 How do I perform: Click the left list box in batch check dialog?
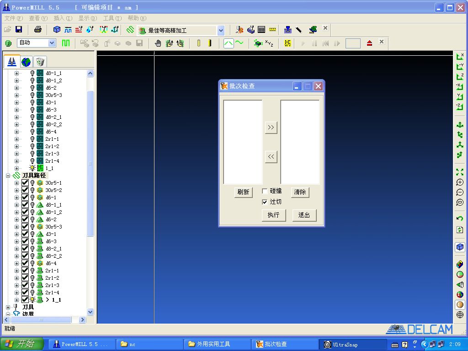click(x=243, y=142)
